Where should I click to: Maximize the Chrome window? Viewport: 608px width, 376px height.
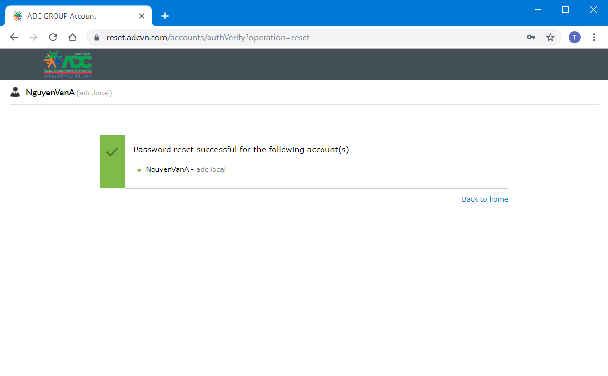(x=565, y=9)
